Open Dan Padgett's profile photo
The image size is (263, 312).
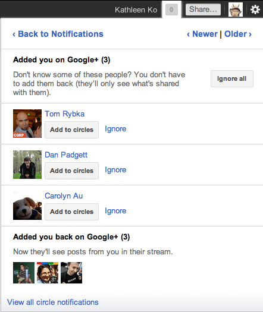point(27,165)
